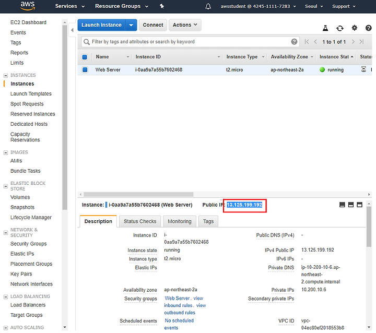The width and height of the screenshot is (376, 333).
Task: Open the Web Server security group link
Action: (x=177, y=298)
